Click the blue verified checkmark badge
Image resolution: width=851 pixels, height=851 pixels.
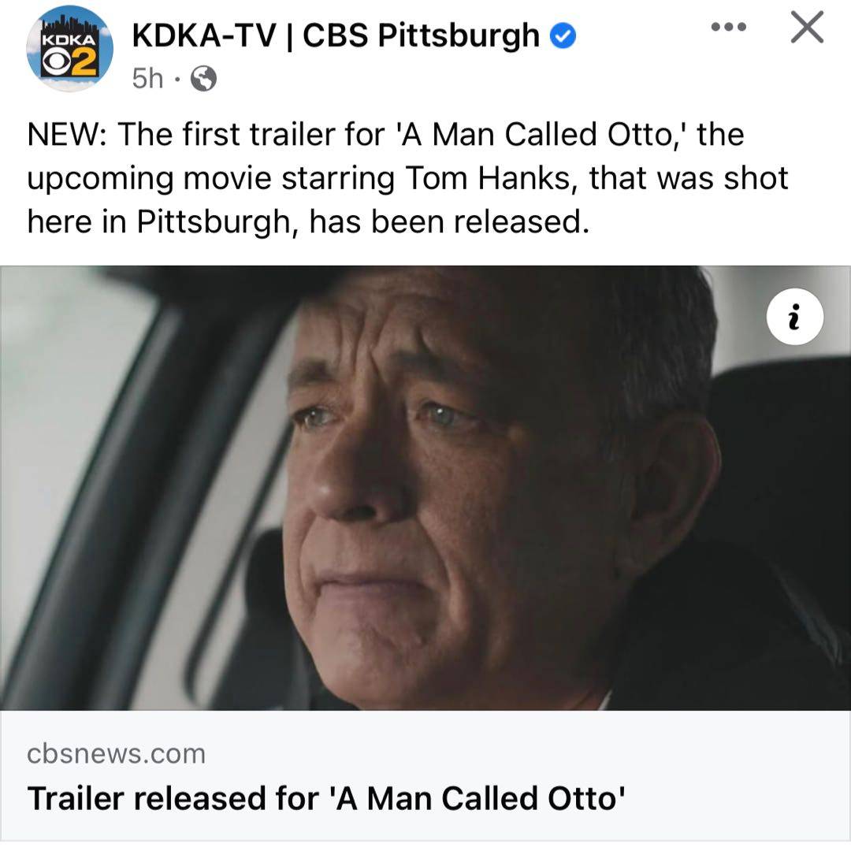coord(561,35)
